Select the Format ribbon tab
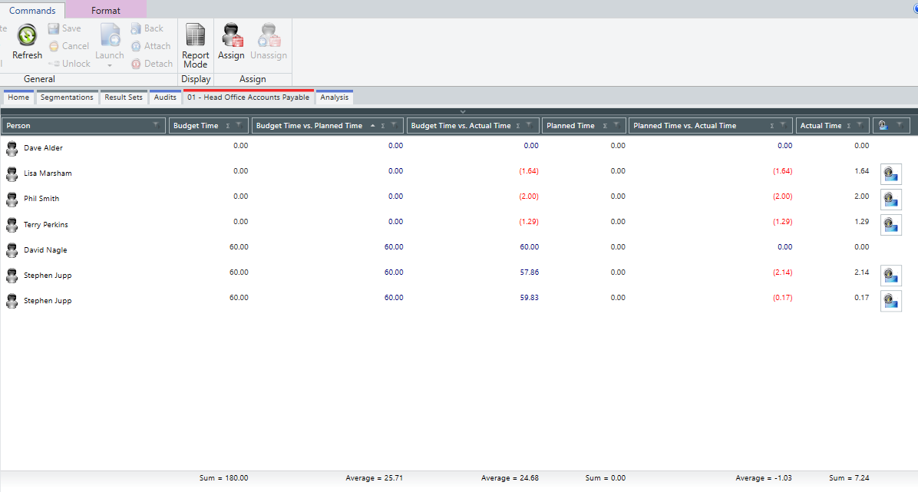The image size is (918, 492). (106, 10)
